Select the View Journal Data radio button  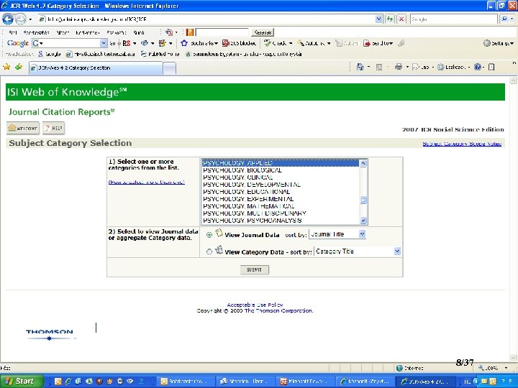(x=209, y=235)
